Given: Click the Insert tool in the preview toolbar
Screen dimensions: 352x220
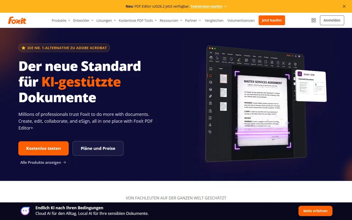Looking at the screenshot, I should 266,63.
